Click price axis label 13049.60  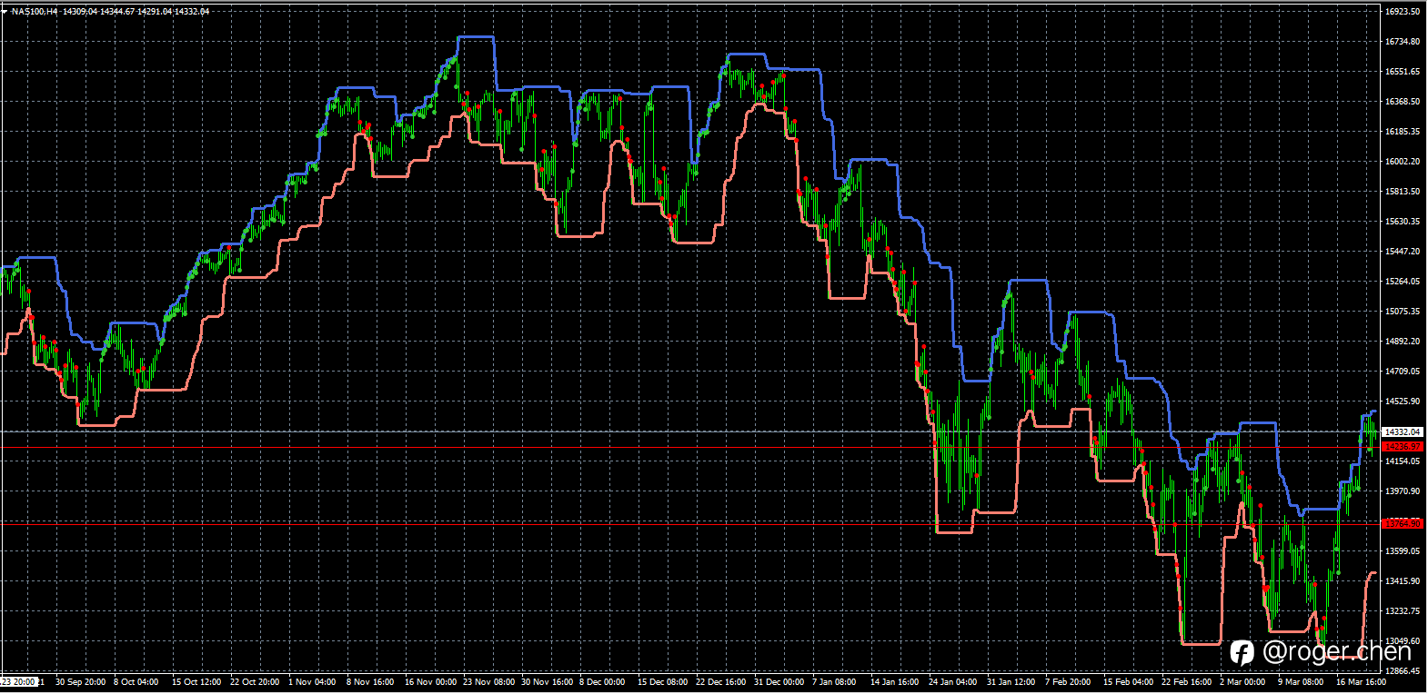coord(1403,641)
